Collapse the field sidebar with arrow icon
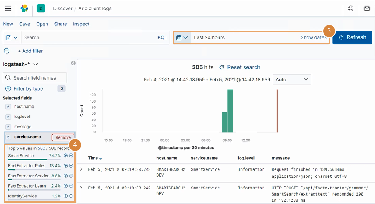Image resolution: width=375 pixels, height=204 pixels. [73, 63]
